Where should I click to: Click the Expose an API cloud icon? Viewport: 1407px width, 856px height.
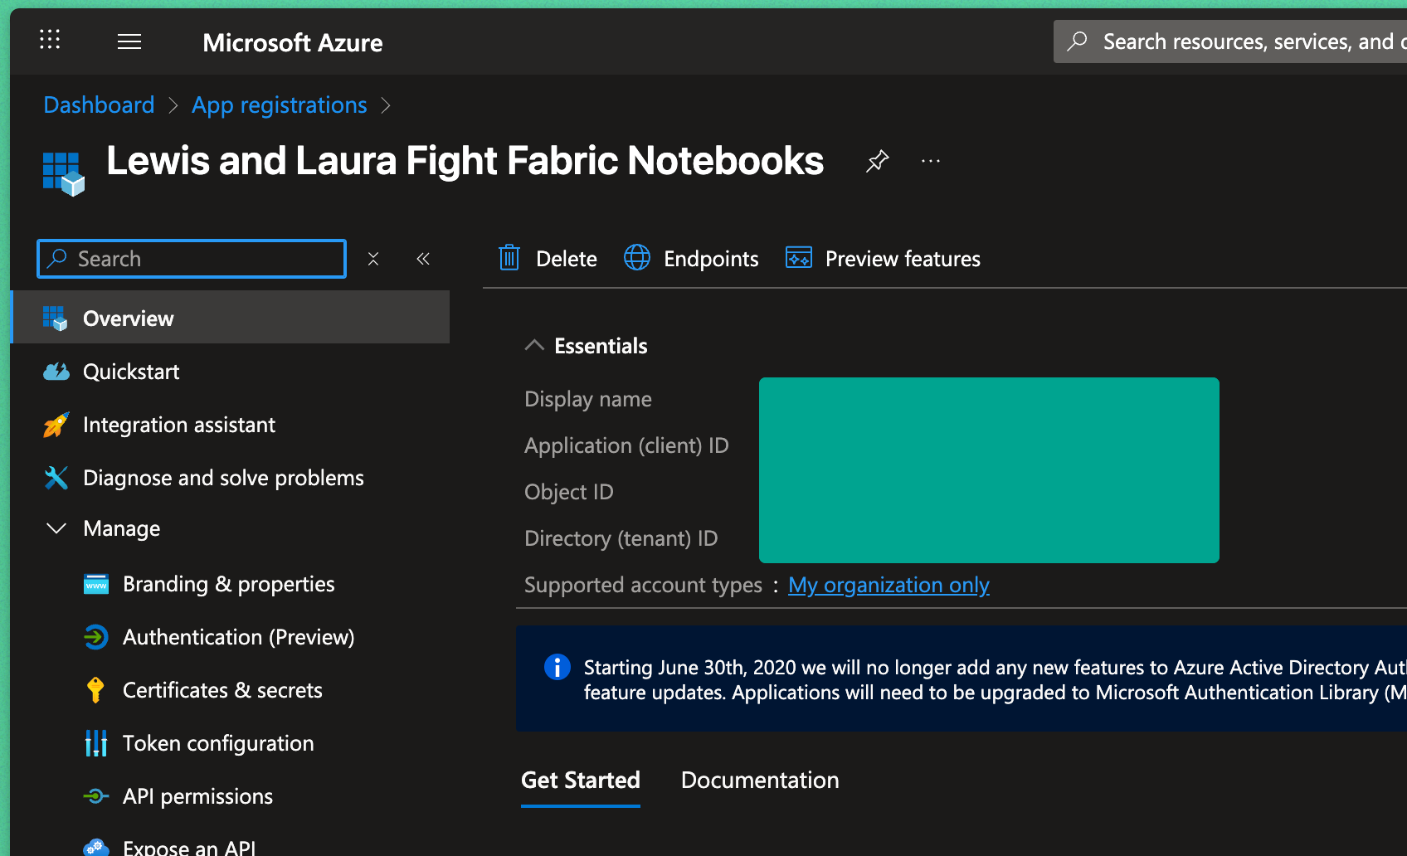(96, 848)
